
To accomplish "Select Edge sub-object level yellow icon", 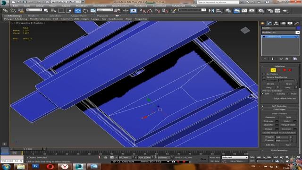I will (273, 70).
